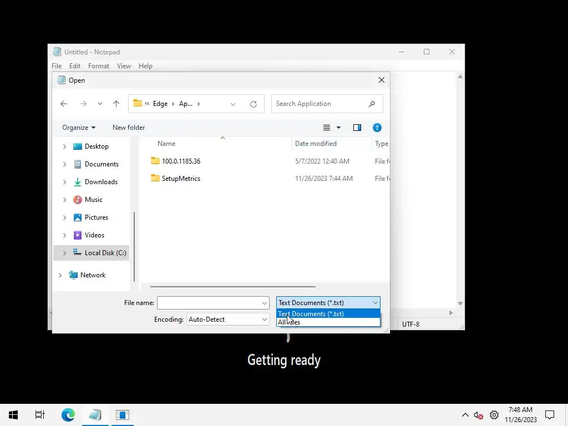This screenshot has width=568, height=426.
Task: Sort by Type column header
Action: [x=382, y=144]
